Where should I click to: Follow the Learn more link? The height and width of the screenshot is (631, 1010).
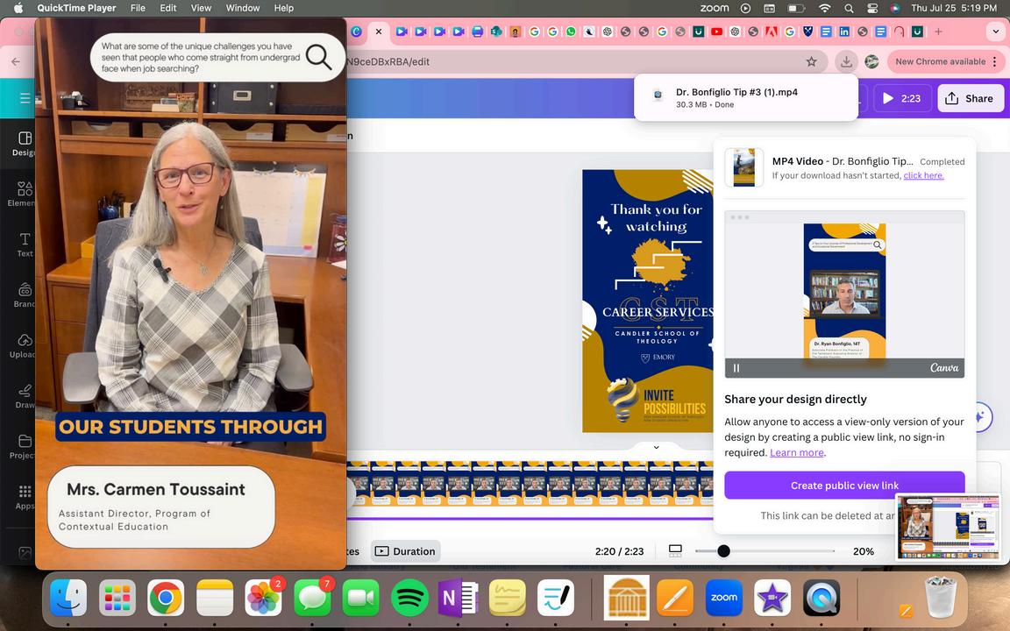(797, 452)
